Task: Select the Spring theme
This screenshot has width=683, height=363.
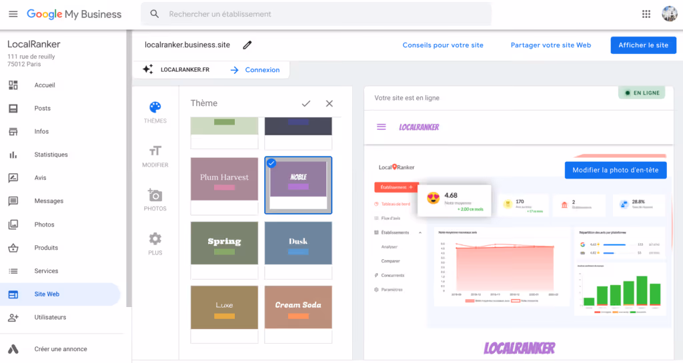Action: coord(224,250)
